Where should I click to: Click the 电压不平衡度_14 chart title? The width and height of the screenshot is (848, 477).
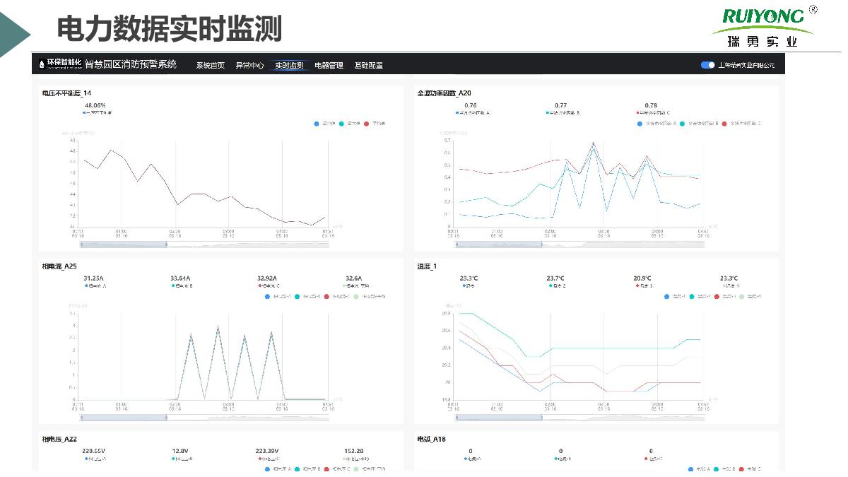(x=66, y=93)
